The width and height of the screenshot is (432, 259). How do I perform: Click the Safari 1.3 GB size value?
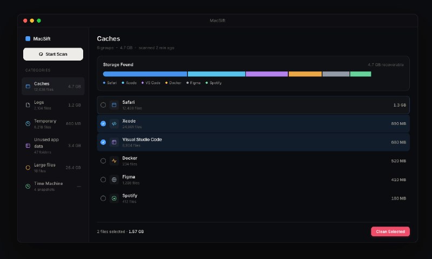400,105
